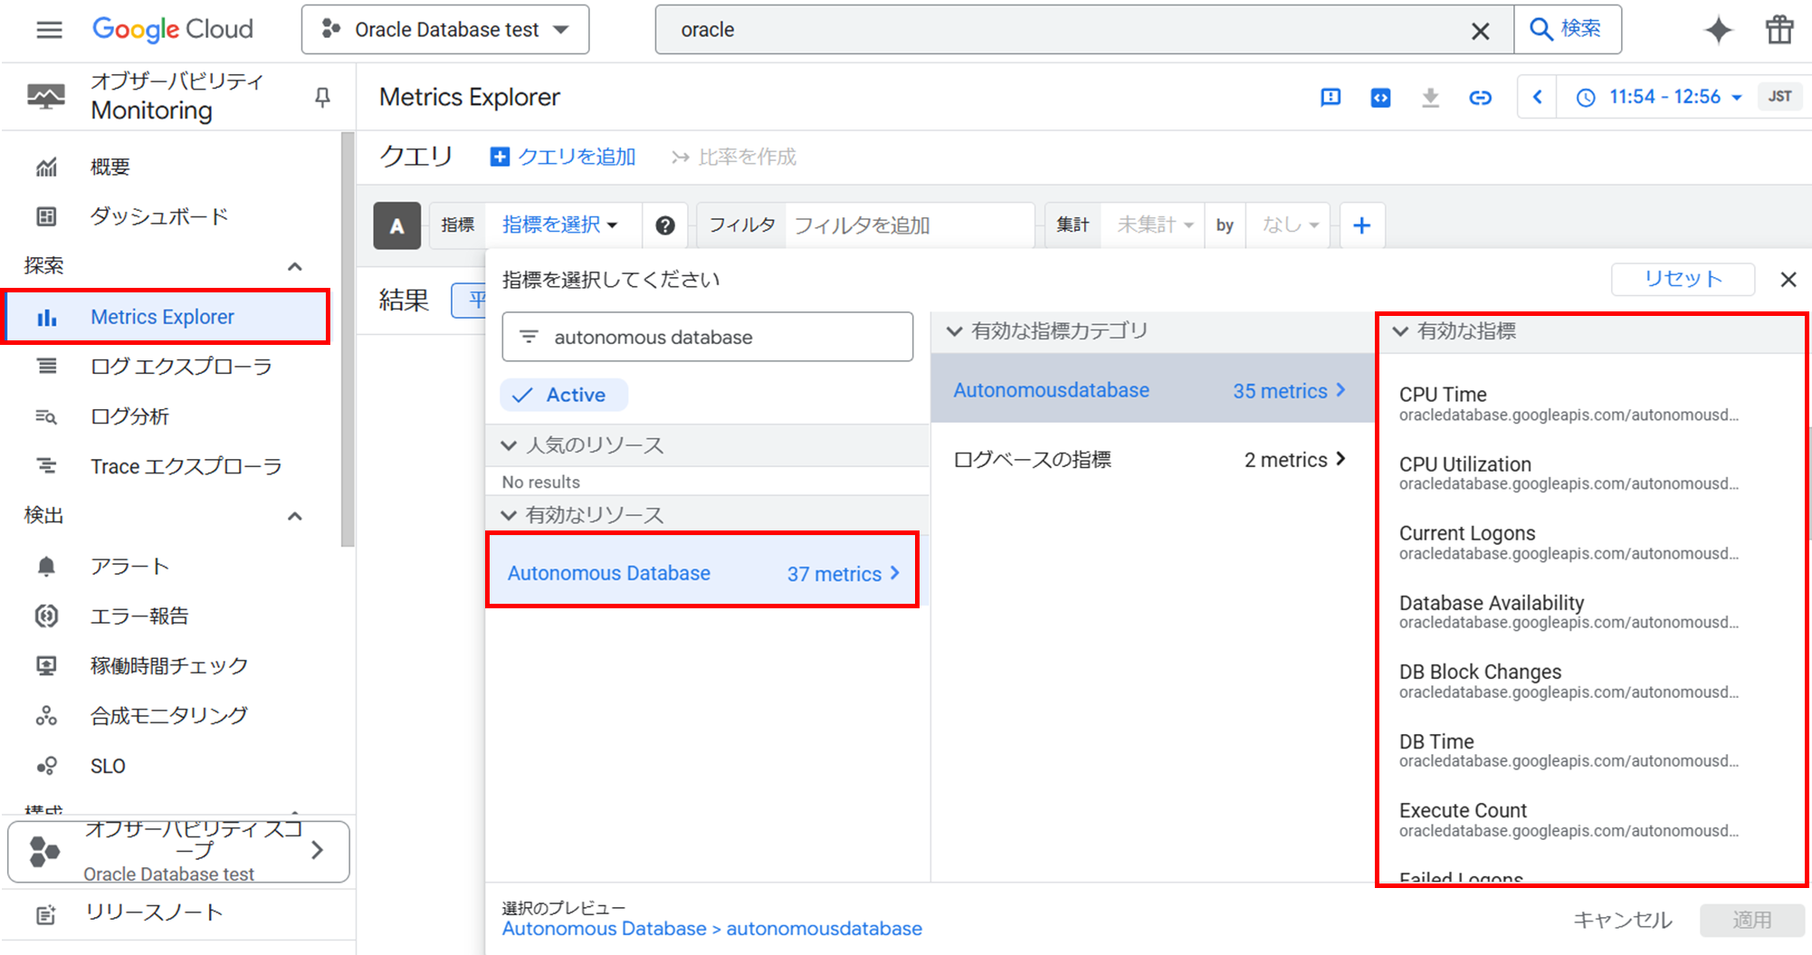The width and height of the screenshot is (1812, 955).
Task: Collapse the 探索 sidebar section
Action: tap(294, 266)
